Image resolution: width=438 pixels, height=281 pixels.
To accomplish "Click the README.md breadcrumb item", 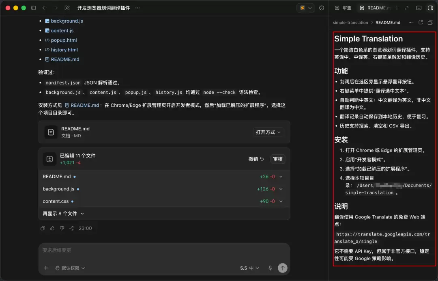I will point(388,22).
